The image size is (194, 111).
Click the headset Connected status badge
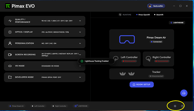click(x=156, y=42)
